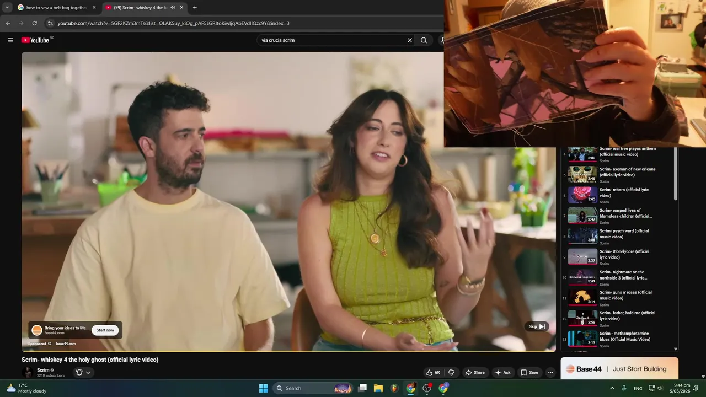Select 'psych ward (official music video)' title
706x397 pixels.
tap(624, 234)
